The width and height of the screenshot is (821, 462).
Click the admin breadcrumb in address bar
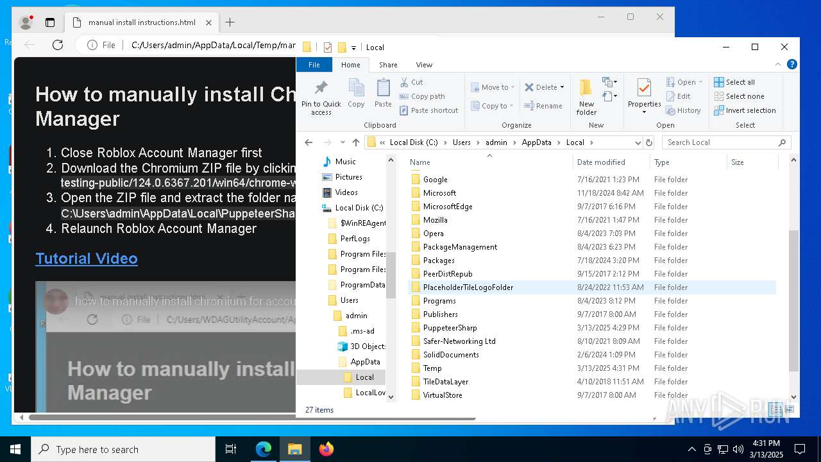point(496,142)
